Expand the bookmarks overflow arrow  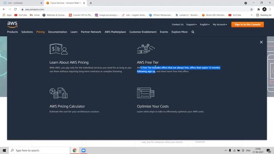point(252,15)
